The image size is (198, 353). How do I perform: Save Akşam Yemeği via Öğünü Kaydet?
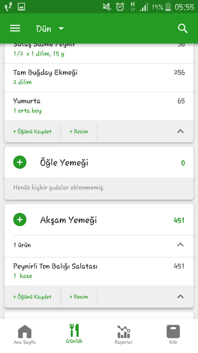(x=32, y=297)
